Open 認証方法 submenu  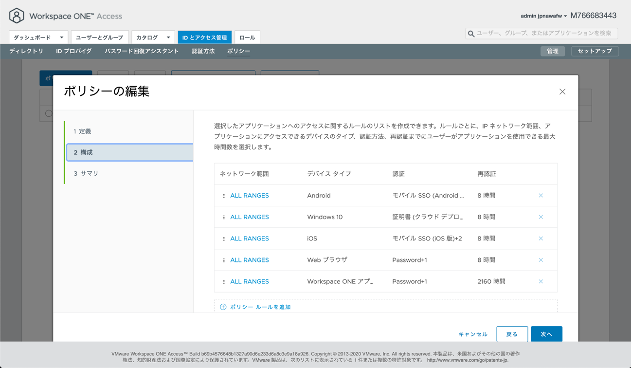click(x=203, y=51)
